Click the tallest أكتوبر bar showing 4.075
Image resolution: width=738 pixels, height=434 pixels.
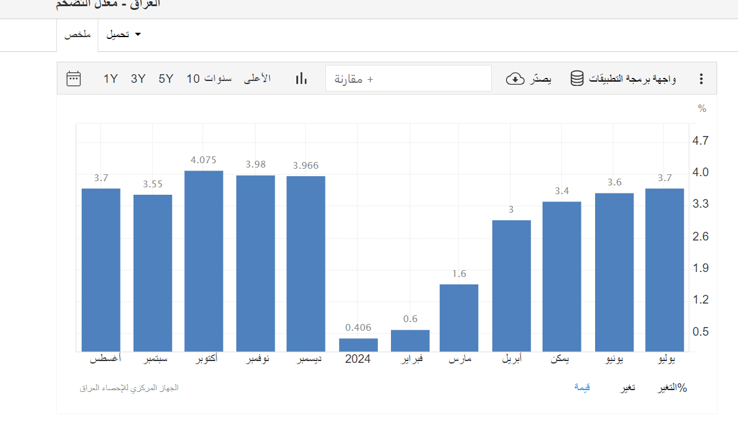click(204, 260)
